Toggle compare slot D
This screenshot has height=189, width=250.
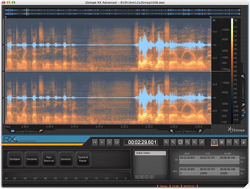[x=152, y=177]
